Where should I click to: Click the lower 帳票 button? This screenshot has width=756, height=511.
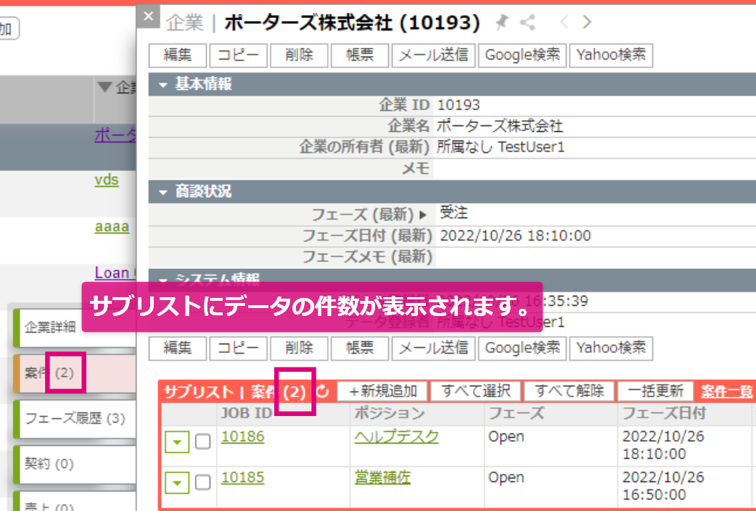(360, 348)
